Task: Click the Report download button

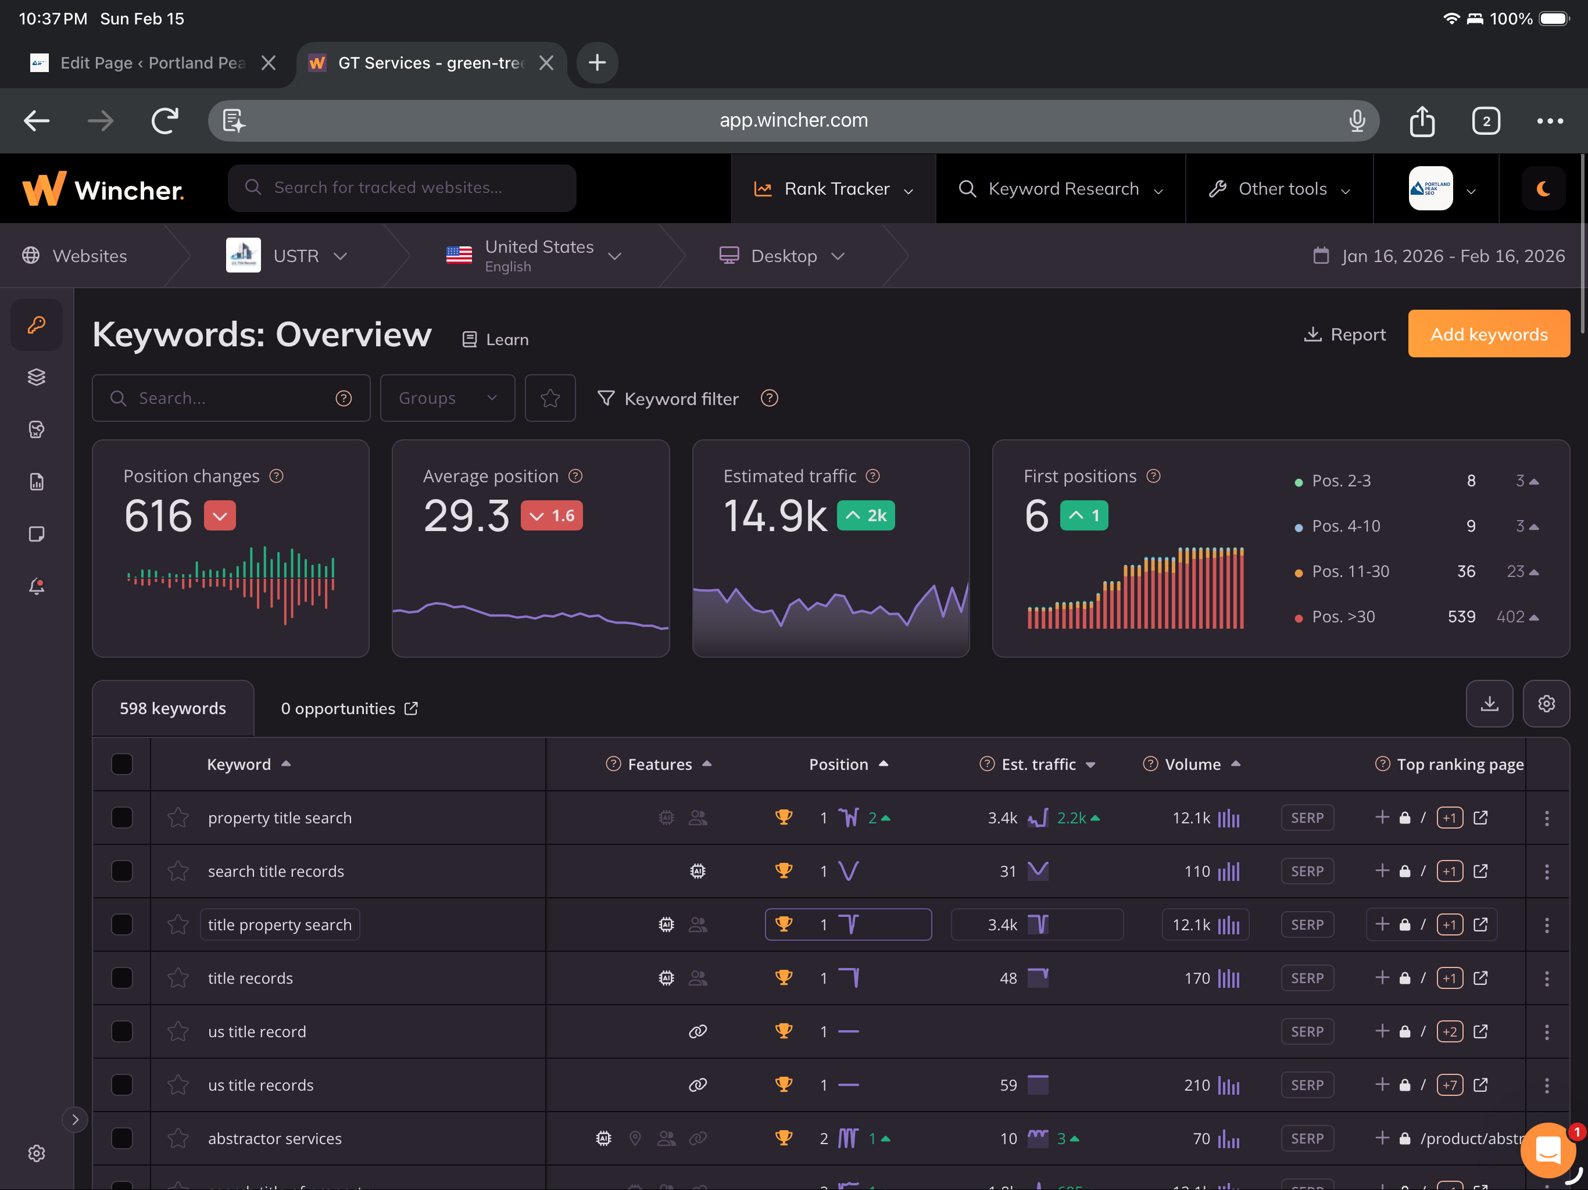Action: 1344,334
